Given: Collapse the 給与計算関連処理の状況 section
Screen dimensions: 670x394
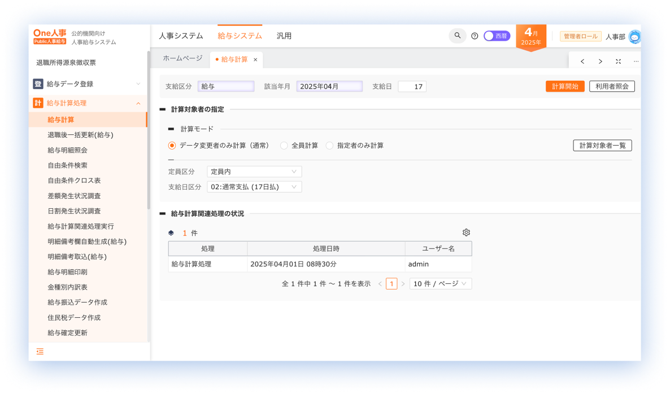Looking at the screenshot, I should [x=162, y=214].
